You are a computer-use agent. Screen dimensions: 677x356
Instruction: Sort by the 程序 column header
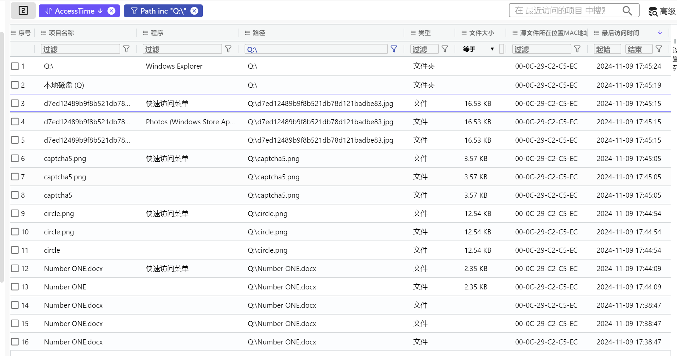tap(157, 33)
